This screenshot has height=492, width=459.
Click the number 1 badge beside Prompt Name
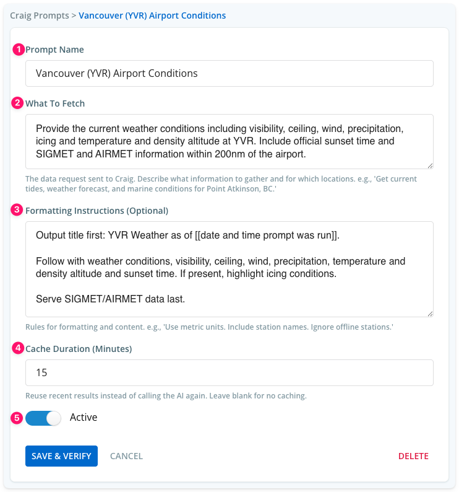point(19,50)
